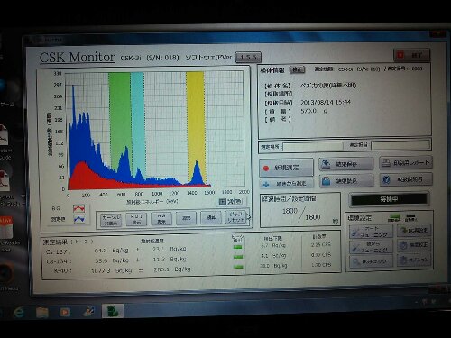The height and width of the screenshot is (338, 451).
Task: Click the red exit button
Action: click(411, 55)
